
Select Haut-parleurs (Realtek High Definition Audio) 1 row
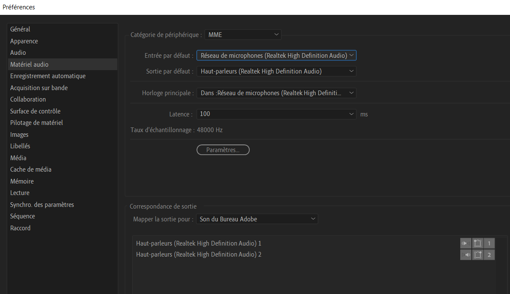[199, 243]
